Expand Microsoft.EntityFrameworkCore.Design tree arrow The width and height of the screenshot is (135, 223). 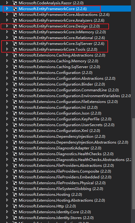click(7, 26)
